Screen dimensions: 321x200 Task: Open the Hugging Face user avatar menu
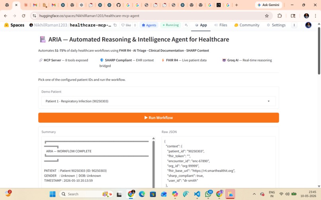(x=308, y=25)
